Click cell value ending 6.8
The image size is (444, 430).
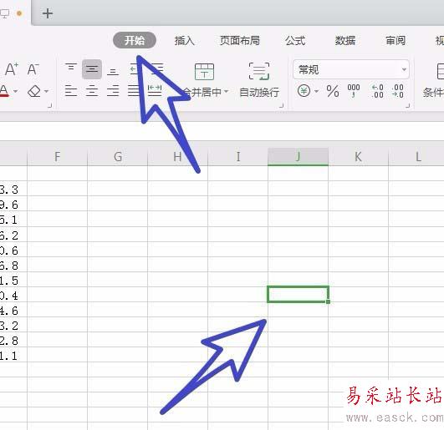coord(13,266)
